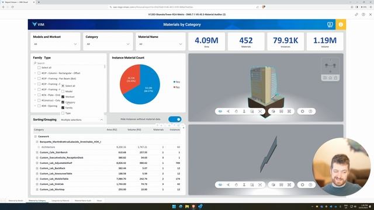Open Models and Workset dropdown

tap(56, 44)
